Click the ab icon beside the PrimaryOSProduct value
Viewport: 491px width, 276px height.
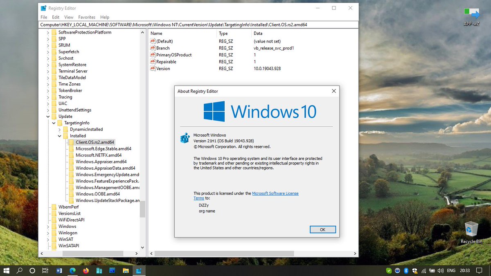(x=153, y=55)
